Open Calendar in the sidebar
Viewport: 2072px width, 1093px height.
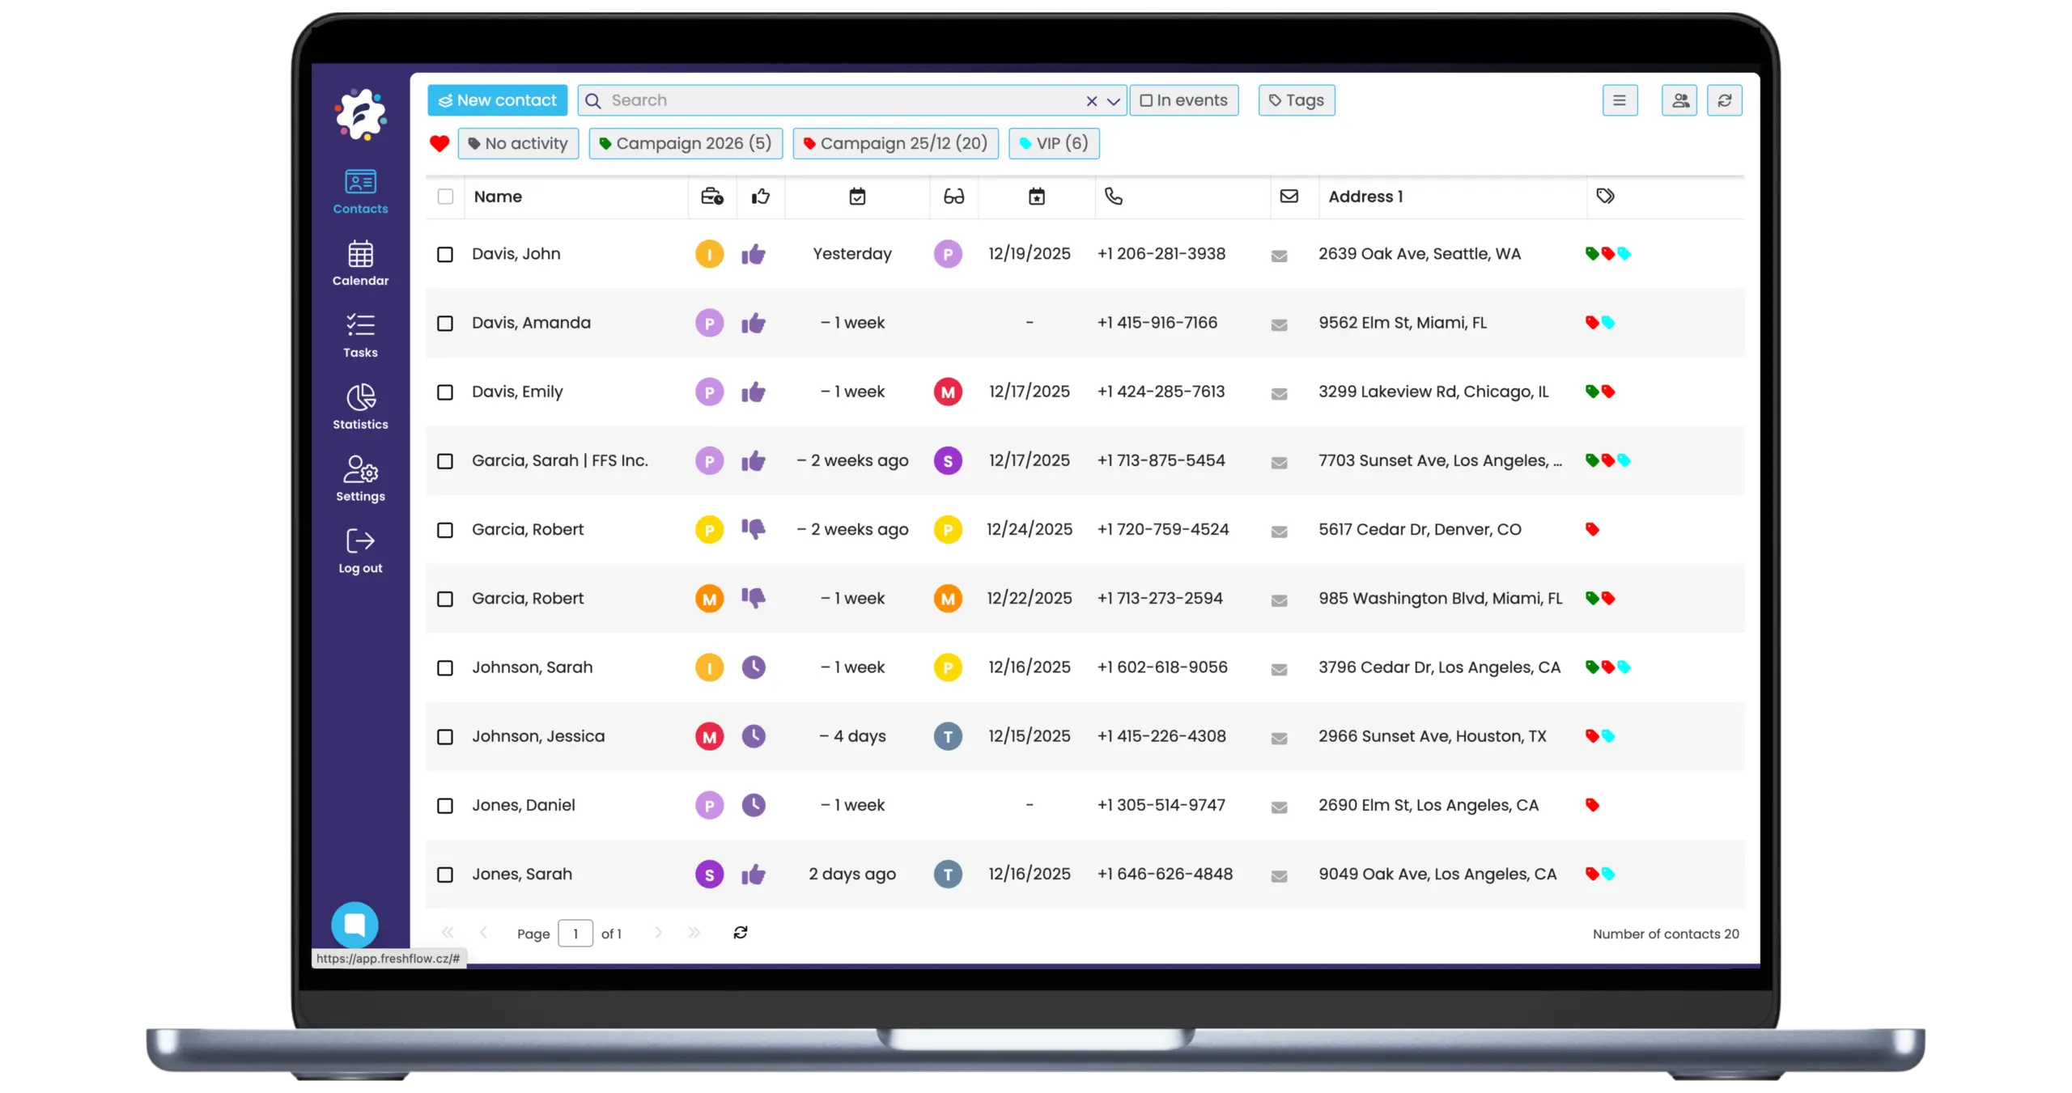click(x=360, y=263)
